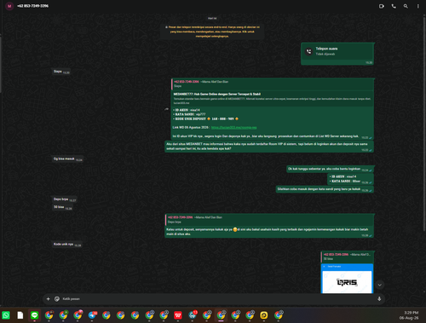Select the "Kode unik nya" message
The width and height of the screenshot is (426, 323).
[x=67, y=245]
